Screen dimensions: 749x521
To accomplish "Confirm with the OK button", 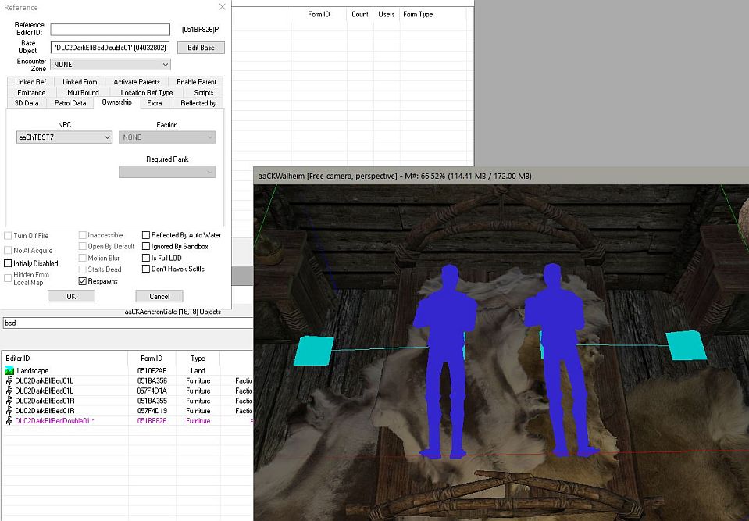I will 71,296.
